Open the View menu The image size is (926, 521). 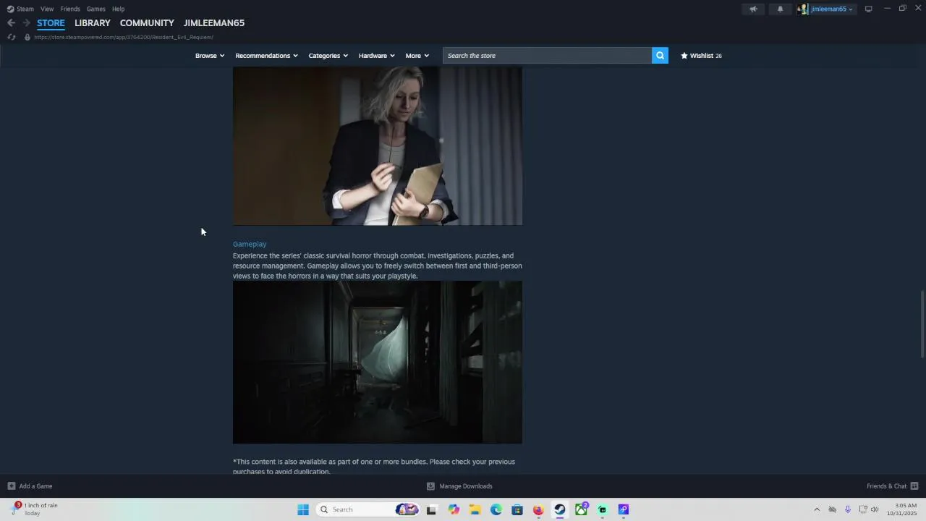[x=47, y=9]
